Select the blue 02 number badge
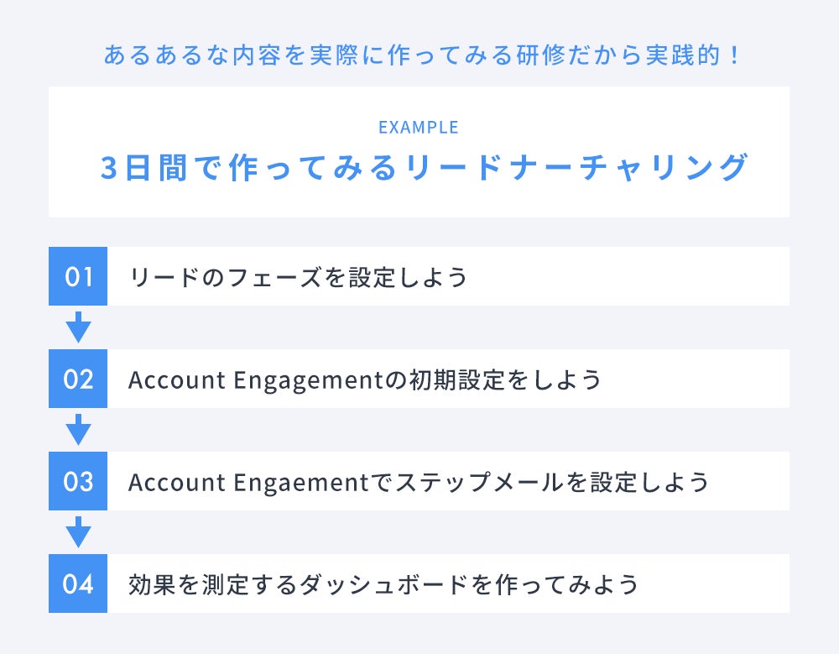The image size is (839, 654). pyautogui.click(x=78, y=379)
